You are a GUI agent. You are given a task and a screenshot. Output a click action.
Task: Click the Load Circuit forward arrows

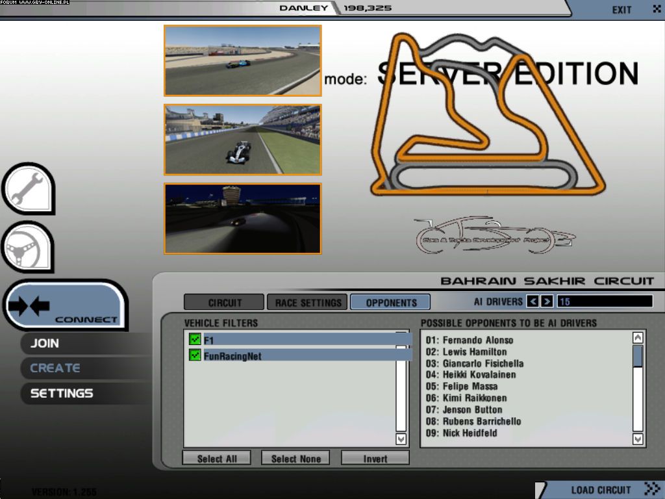pos(652,489)
